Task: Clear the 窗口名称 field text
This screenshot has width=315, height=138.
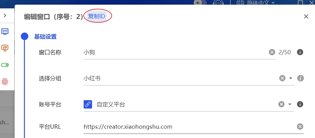Action: click(x=272, y=52)
